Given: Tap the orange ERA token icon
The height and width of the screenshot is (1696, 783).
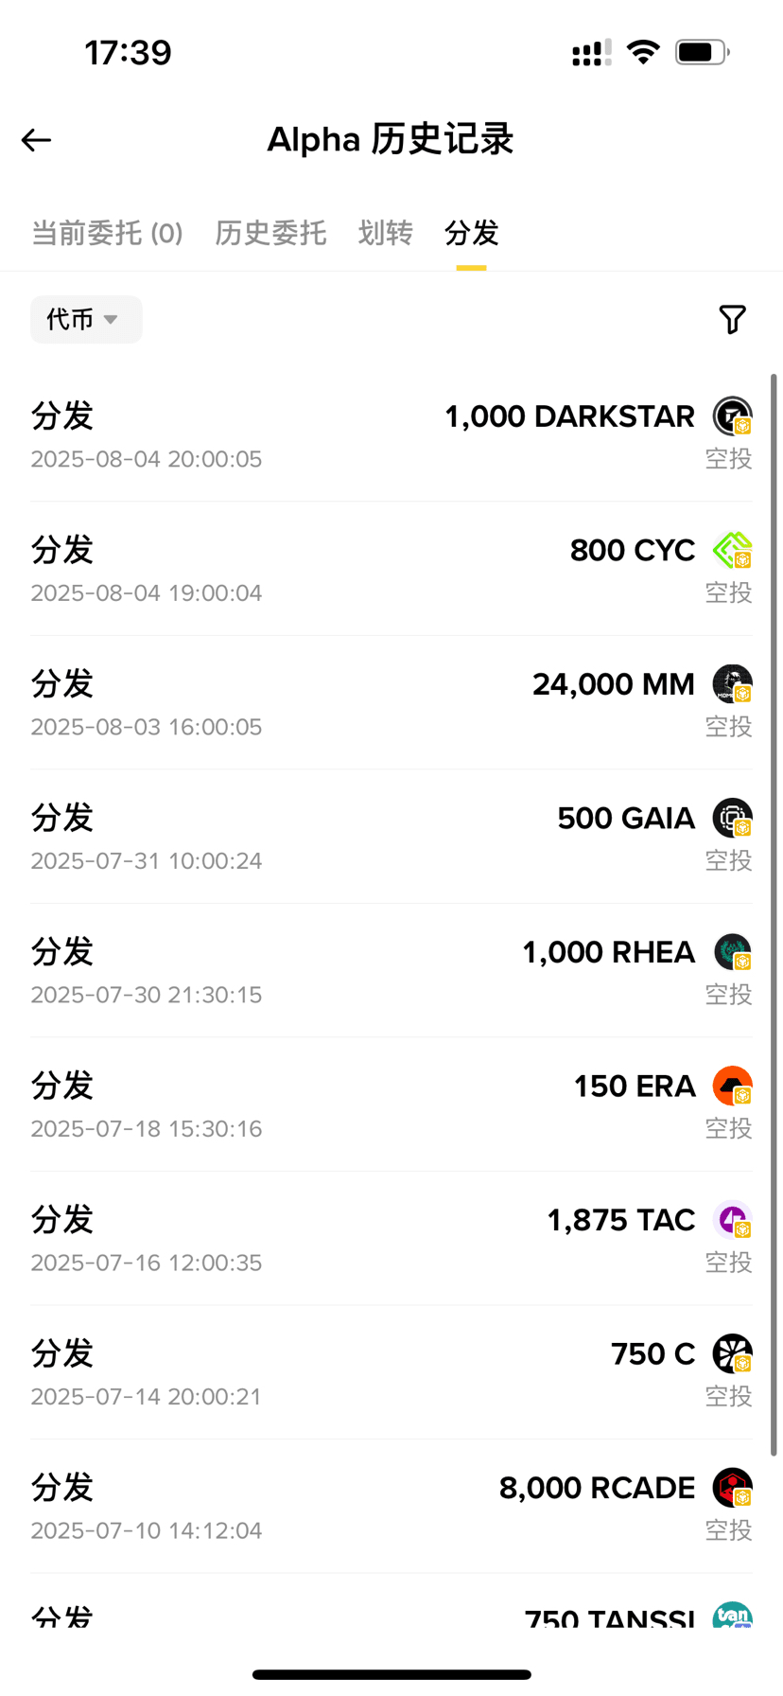Looking at the screenshot, I should pyautogui.click(x=732, y=1086).
